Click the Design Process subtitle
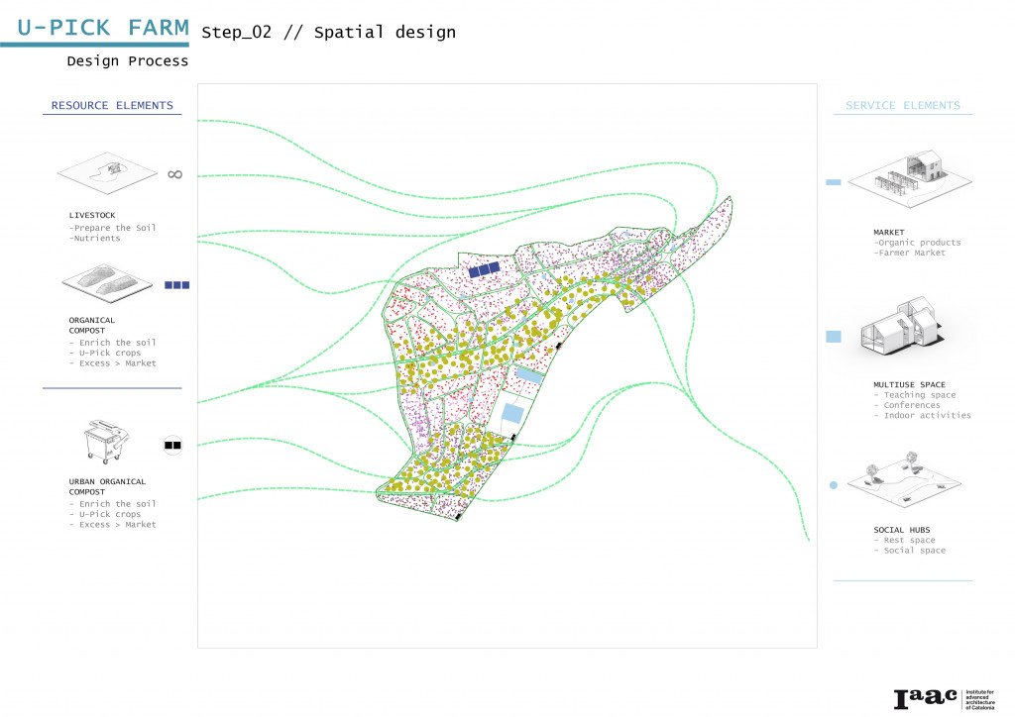Viewport: 1015px width, 717px height. (127, 61)
